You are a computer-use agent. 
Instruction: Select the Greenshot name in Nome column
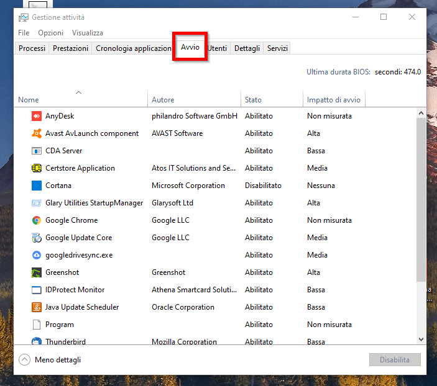[62, 272]
